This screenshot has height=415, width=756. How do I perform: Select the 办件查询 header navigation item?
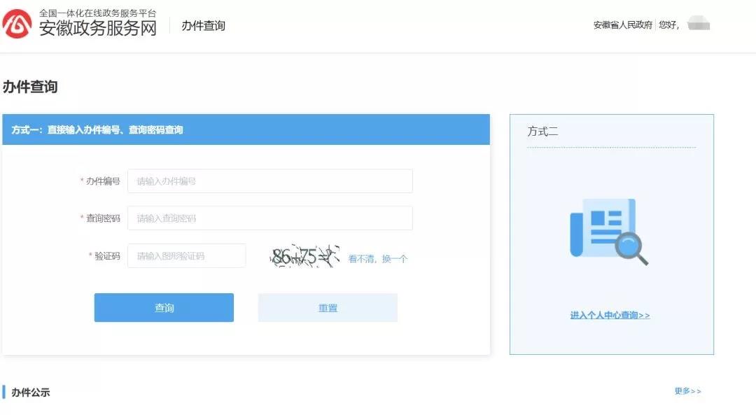pos(203,26)
